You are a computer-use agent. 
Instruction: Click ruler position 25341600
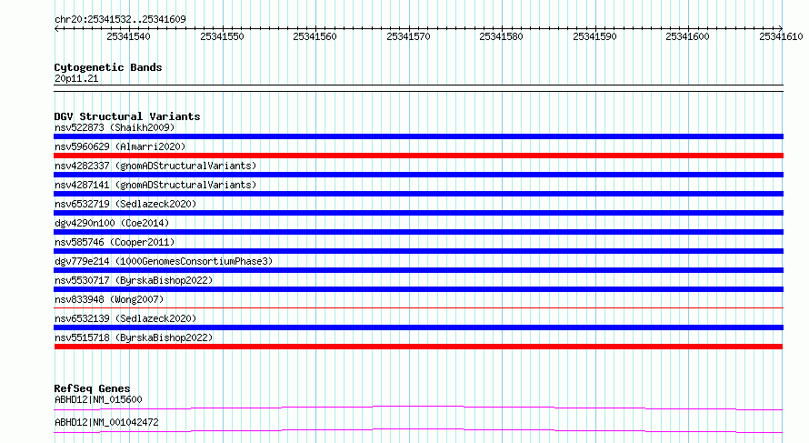click(x=688, y=36)
